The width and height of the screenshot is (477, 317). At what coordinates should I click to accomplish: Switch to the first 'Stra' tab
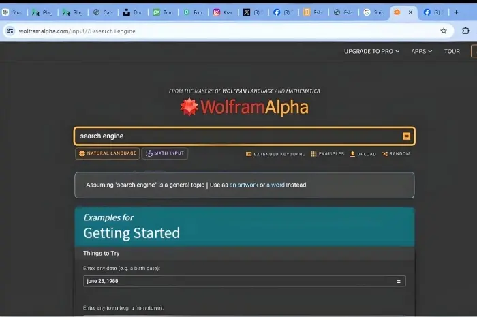click(12, 12)
